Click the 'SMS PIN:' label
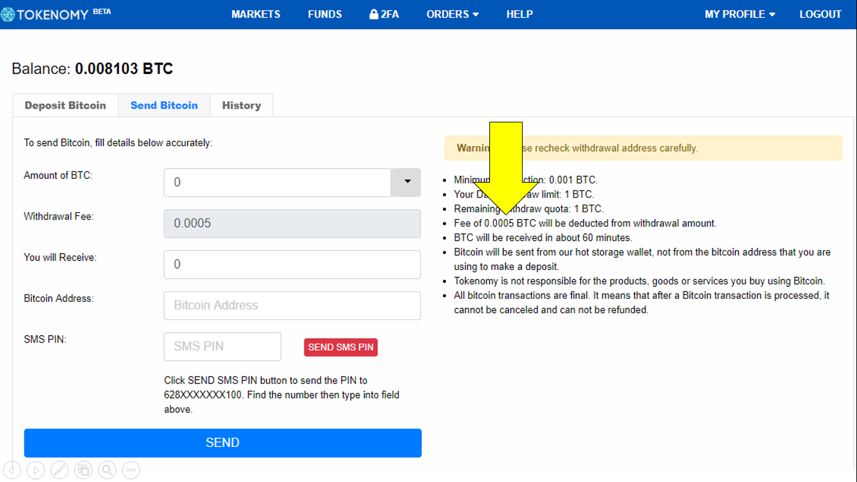Screen dimensions: 857x482 point(45,339)
